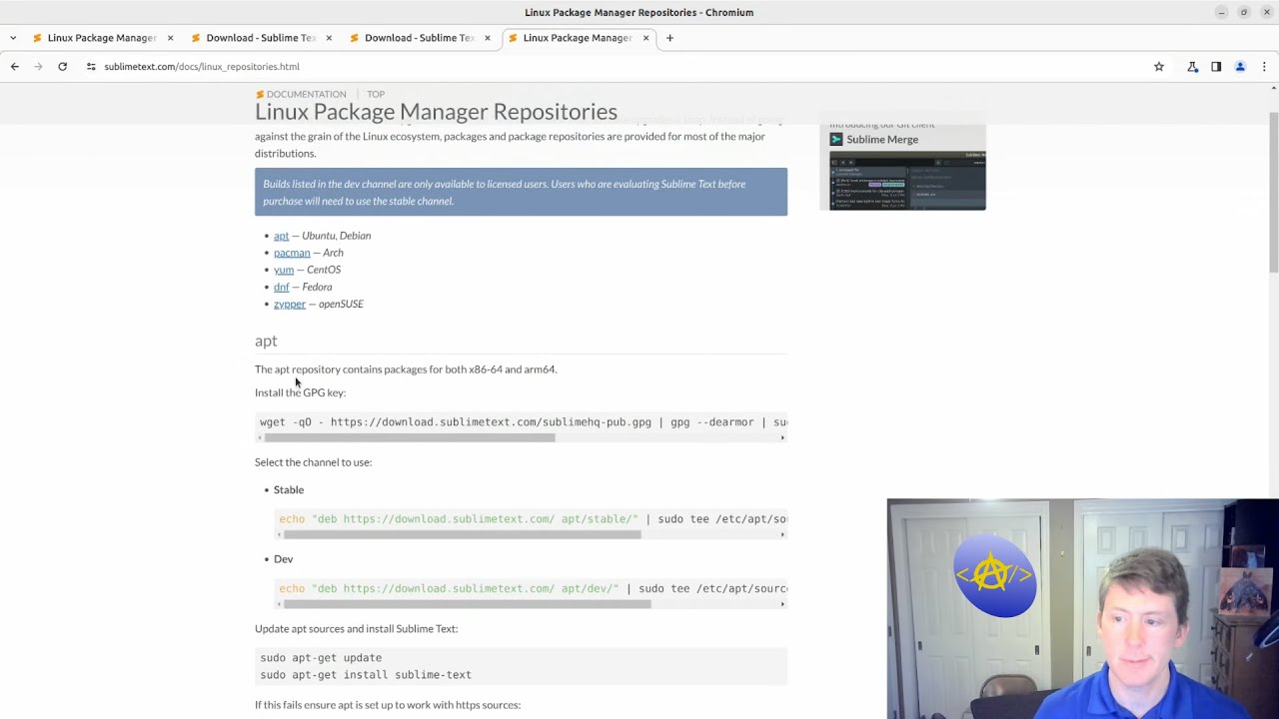Click the 'apt' section heading
The height and width of the screenshot is (719, 1279).
pyautogui.click(x=266, y=342)
